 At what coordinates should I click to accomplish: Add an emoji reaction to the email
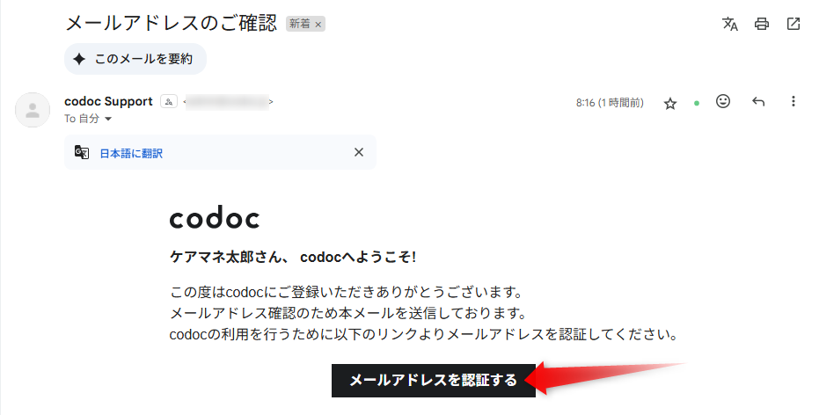[723, 101]
